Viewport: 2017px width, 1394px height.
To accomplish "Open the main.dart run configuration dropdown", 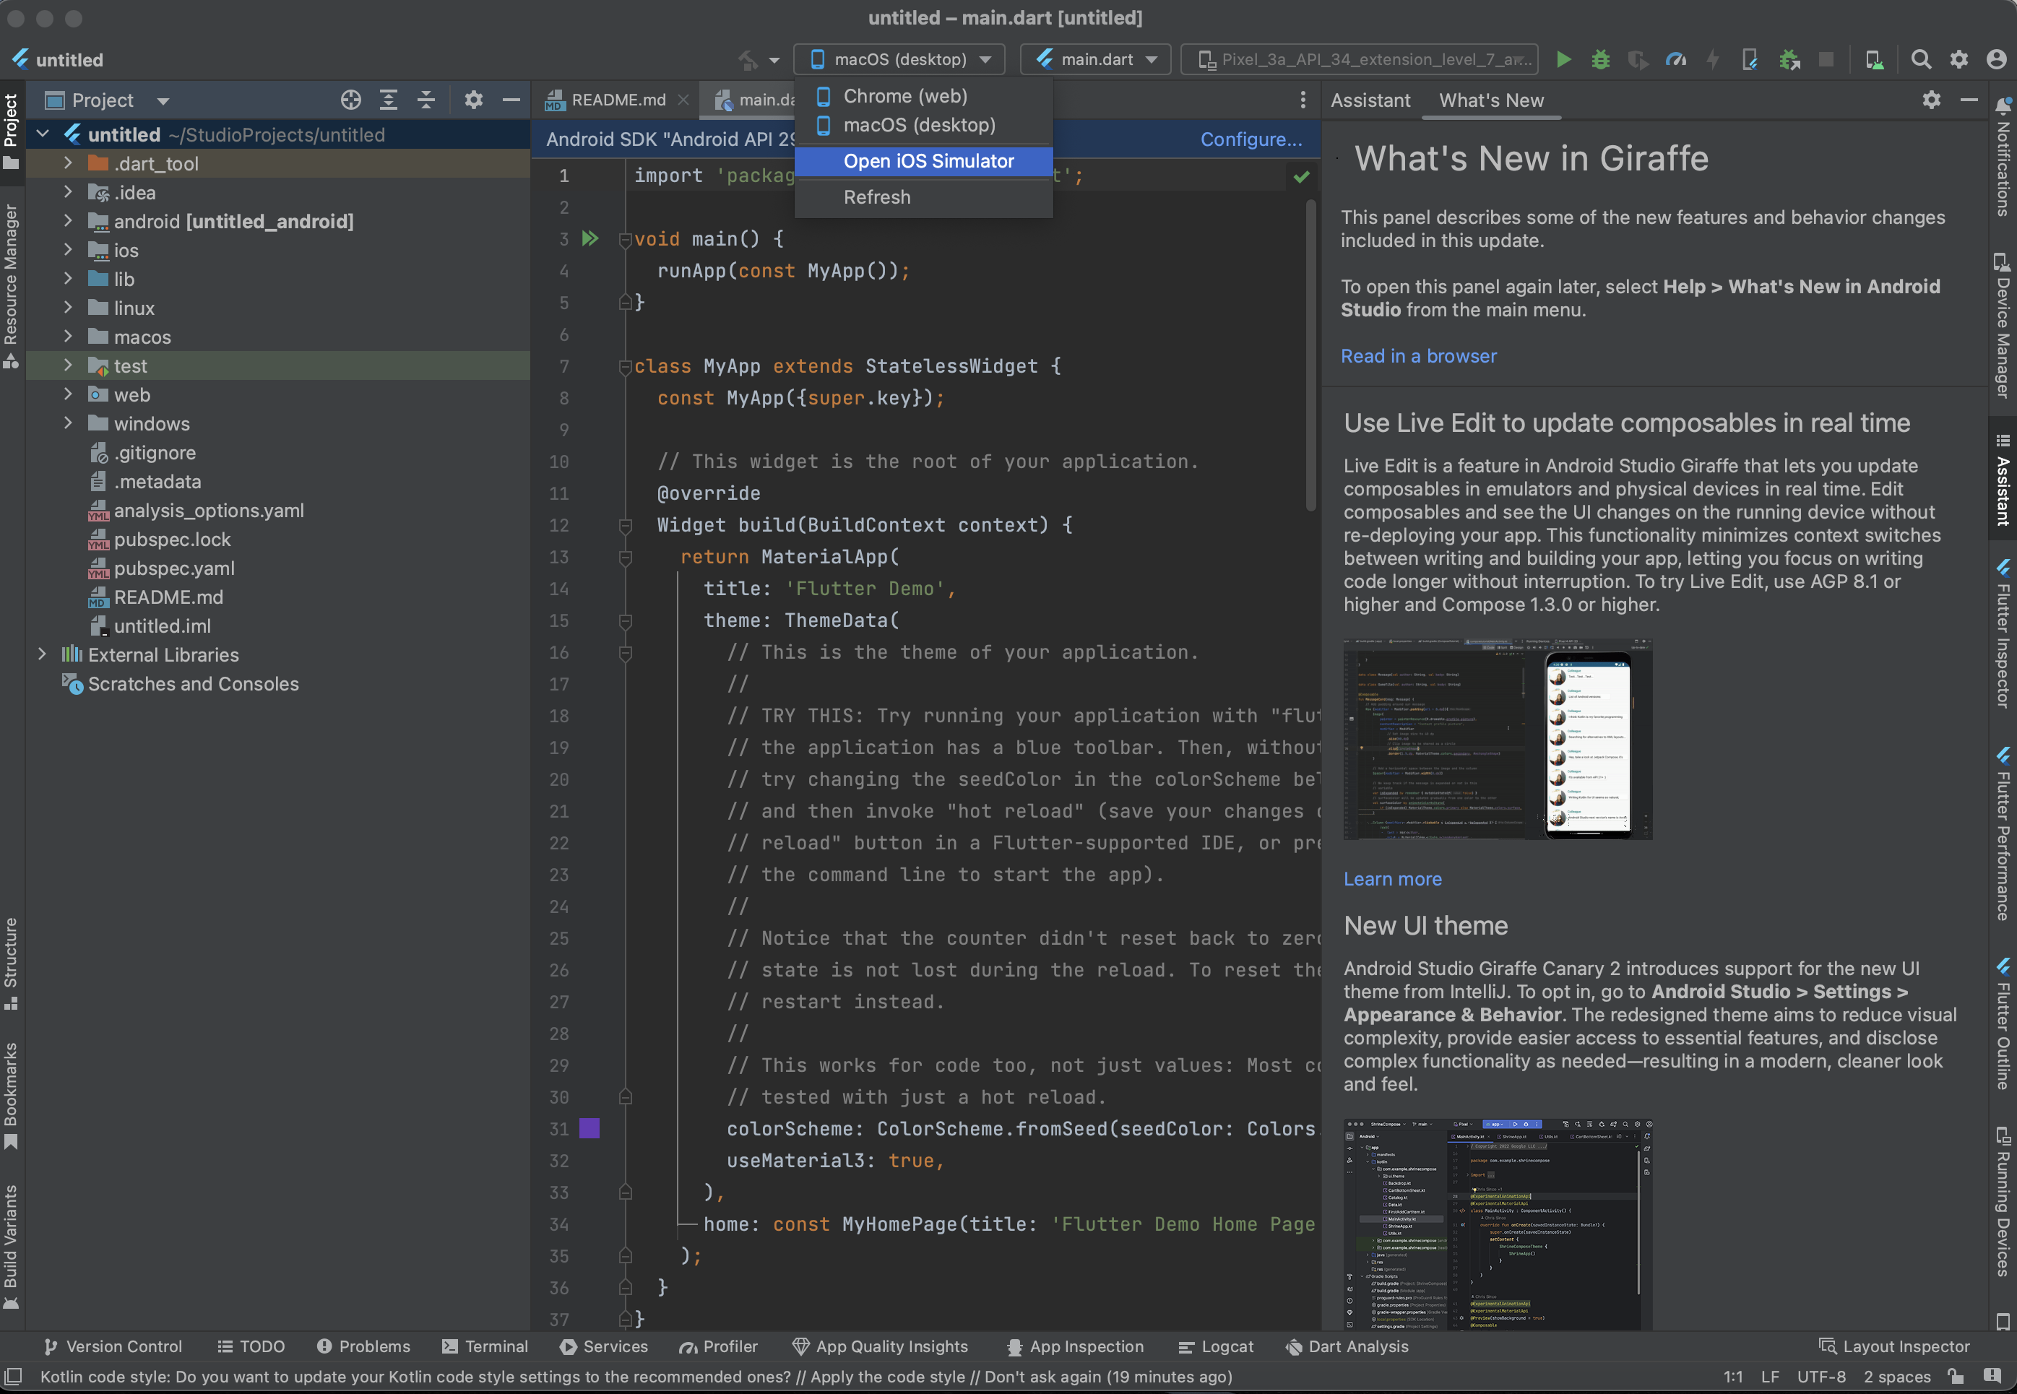I will (x=1095, y=59).
